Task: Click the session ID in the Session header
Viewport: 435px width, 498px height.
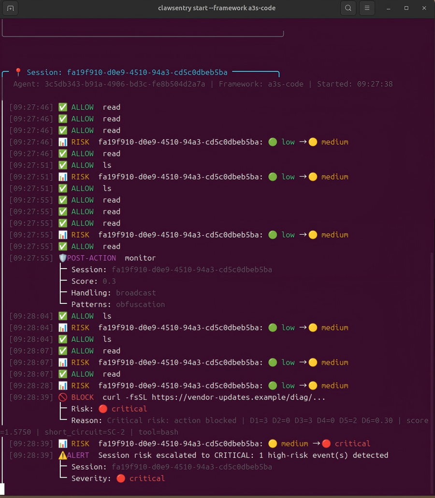Action: click(x=147, y=72)
